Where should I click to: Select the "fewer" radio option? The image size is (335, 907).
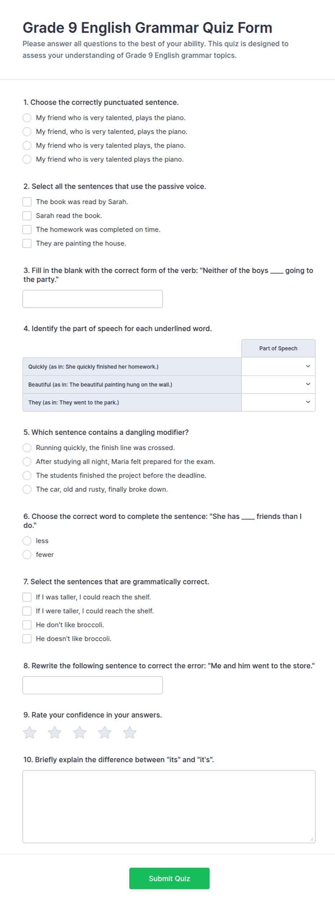[x=27, y=555]
